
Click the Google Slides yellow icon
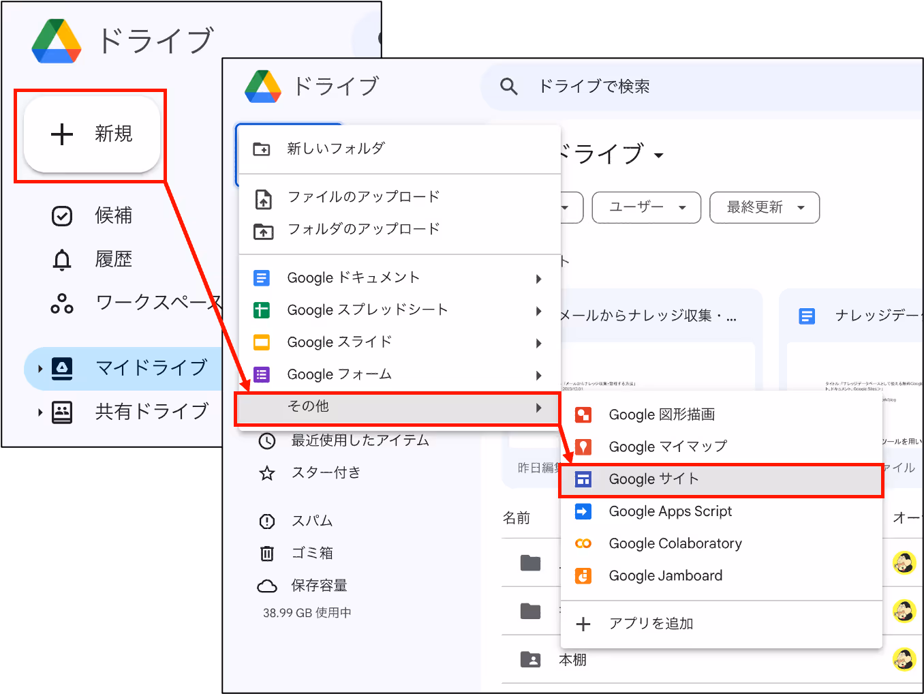pos(262,342)
